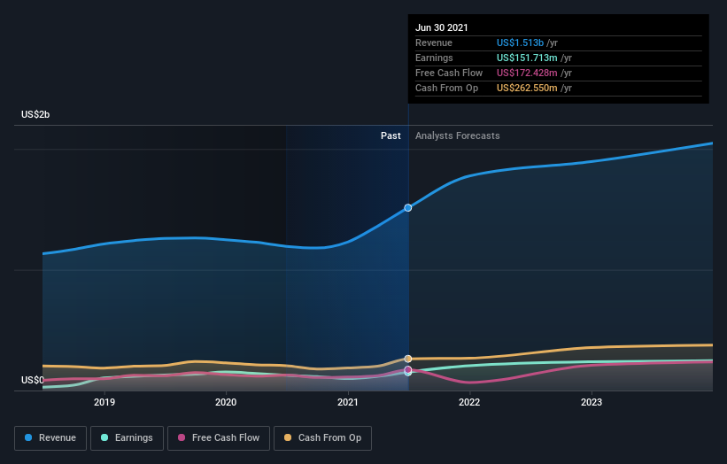Click the Jun 30 2021 tooltip date

pos(441,27)
